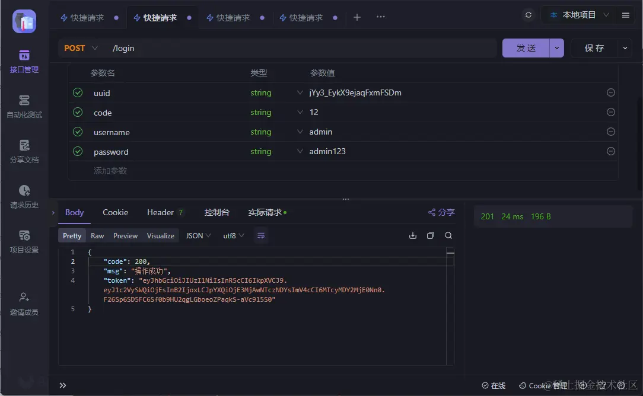Open the POST method dropdown
Image resolution: width=643 pixels, height=396 pixels.
click(81, 48)
